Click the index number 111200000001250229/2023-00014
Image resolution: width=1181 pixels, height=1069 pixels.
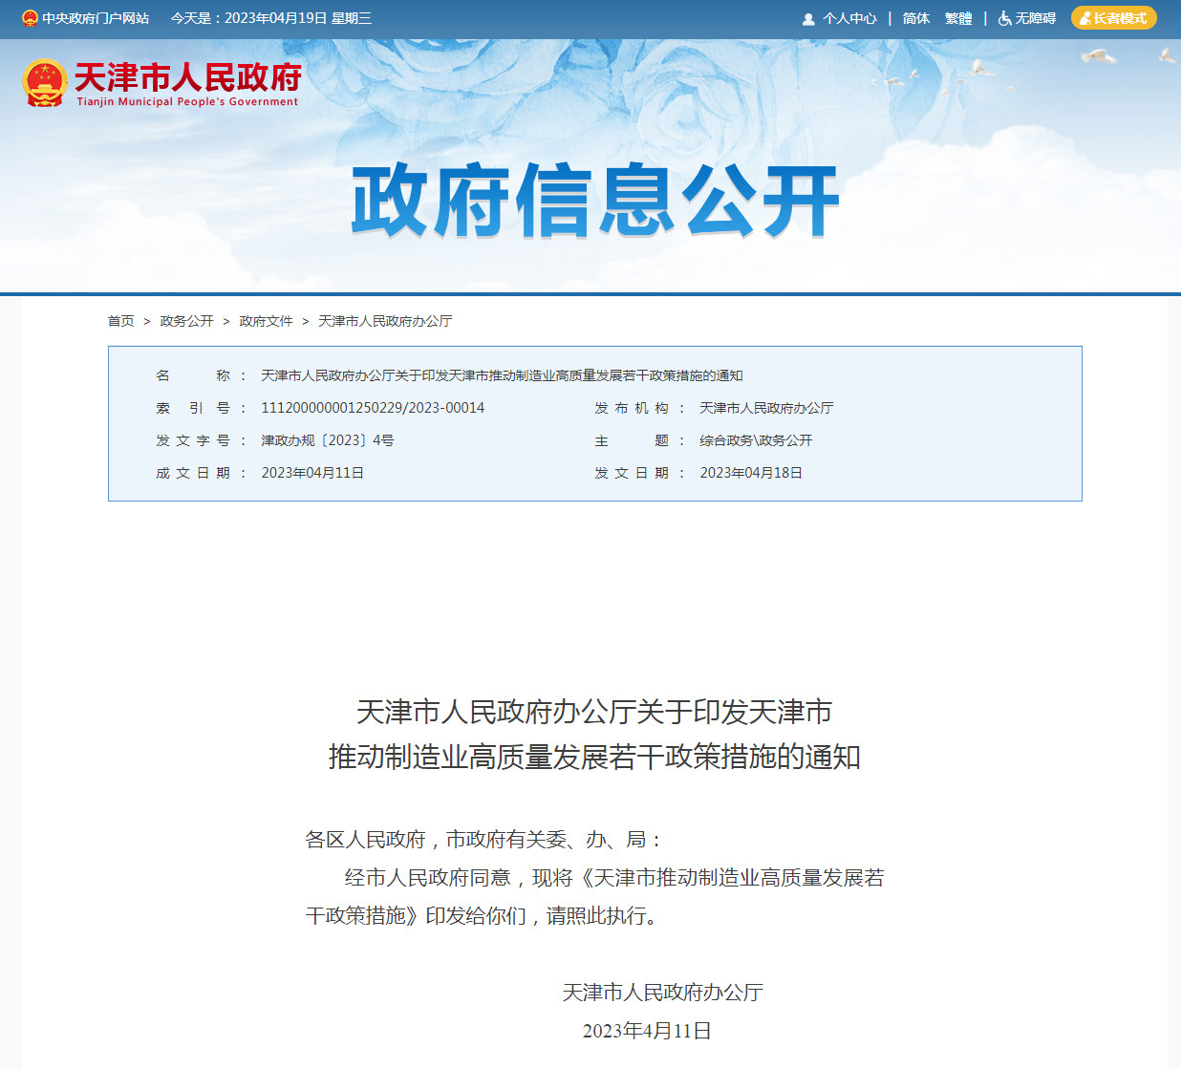click(373, 408)
